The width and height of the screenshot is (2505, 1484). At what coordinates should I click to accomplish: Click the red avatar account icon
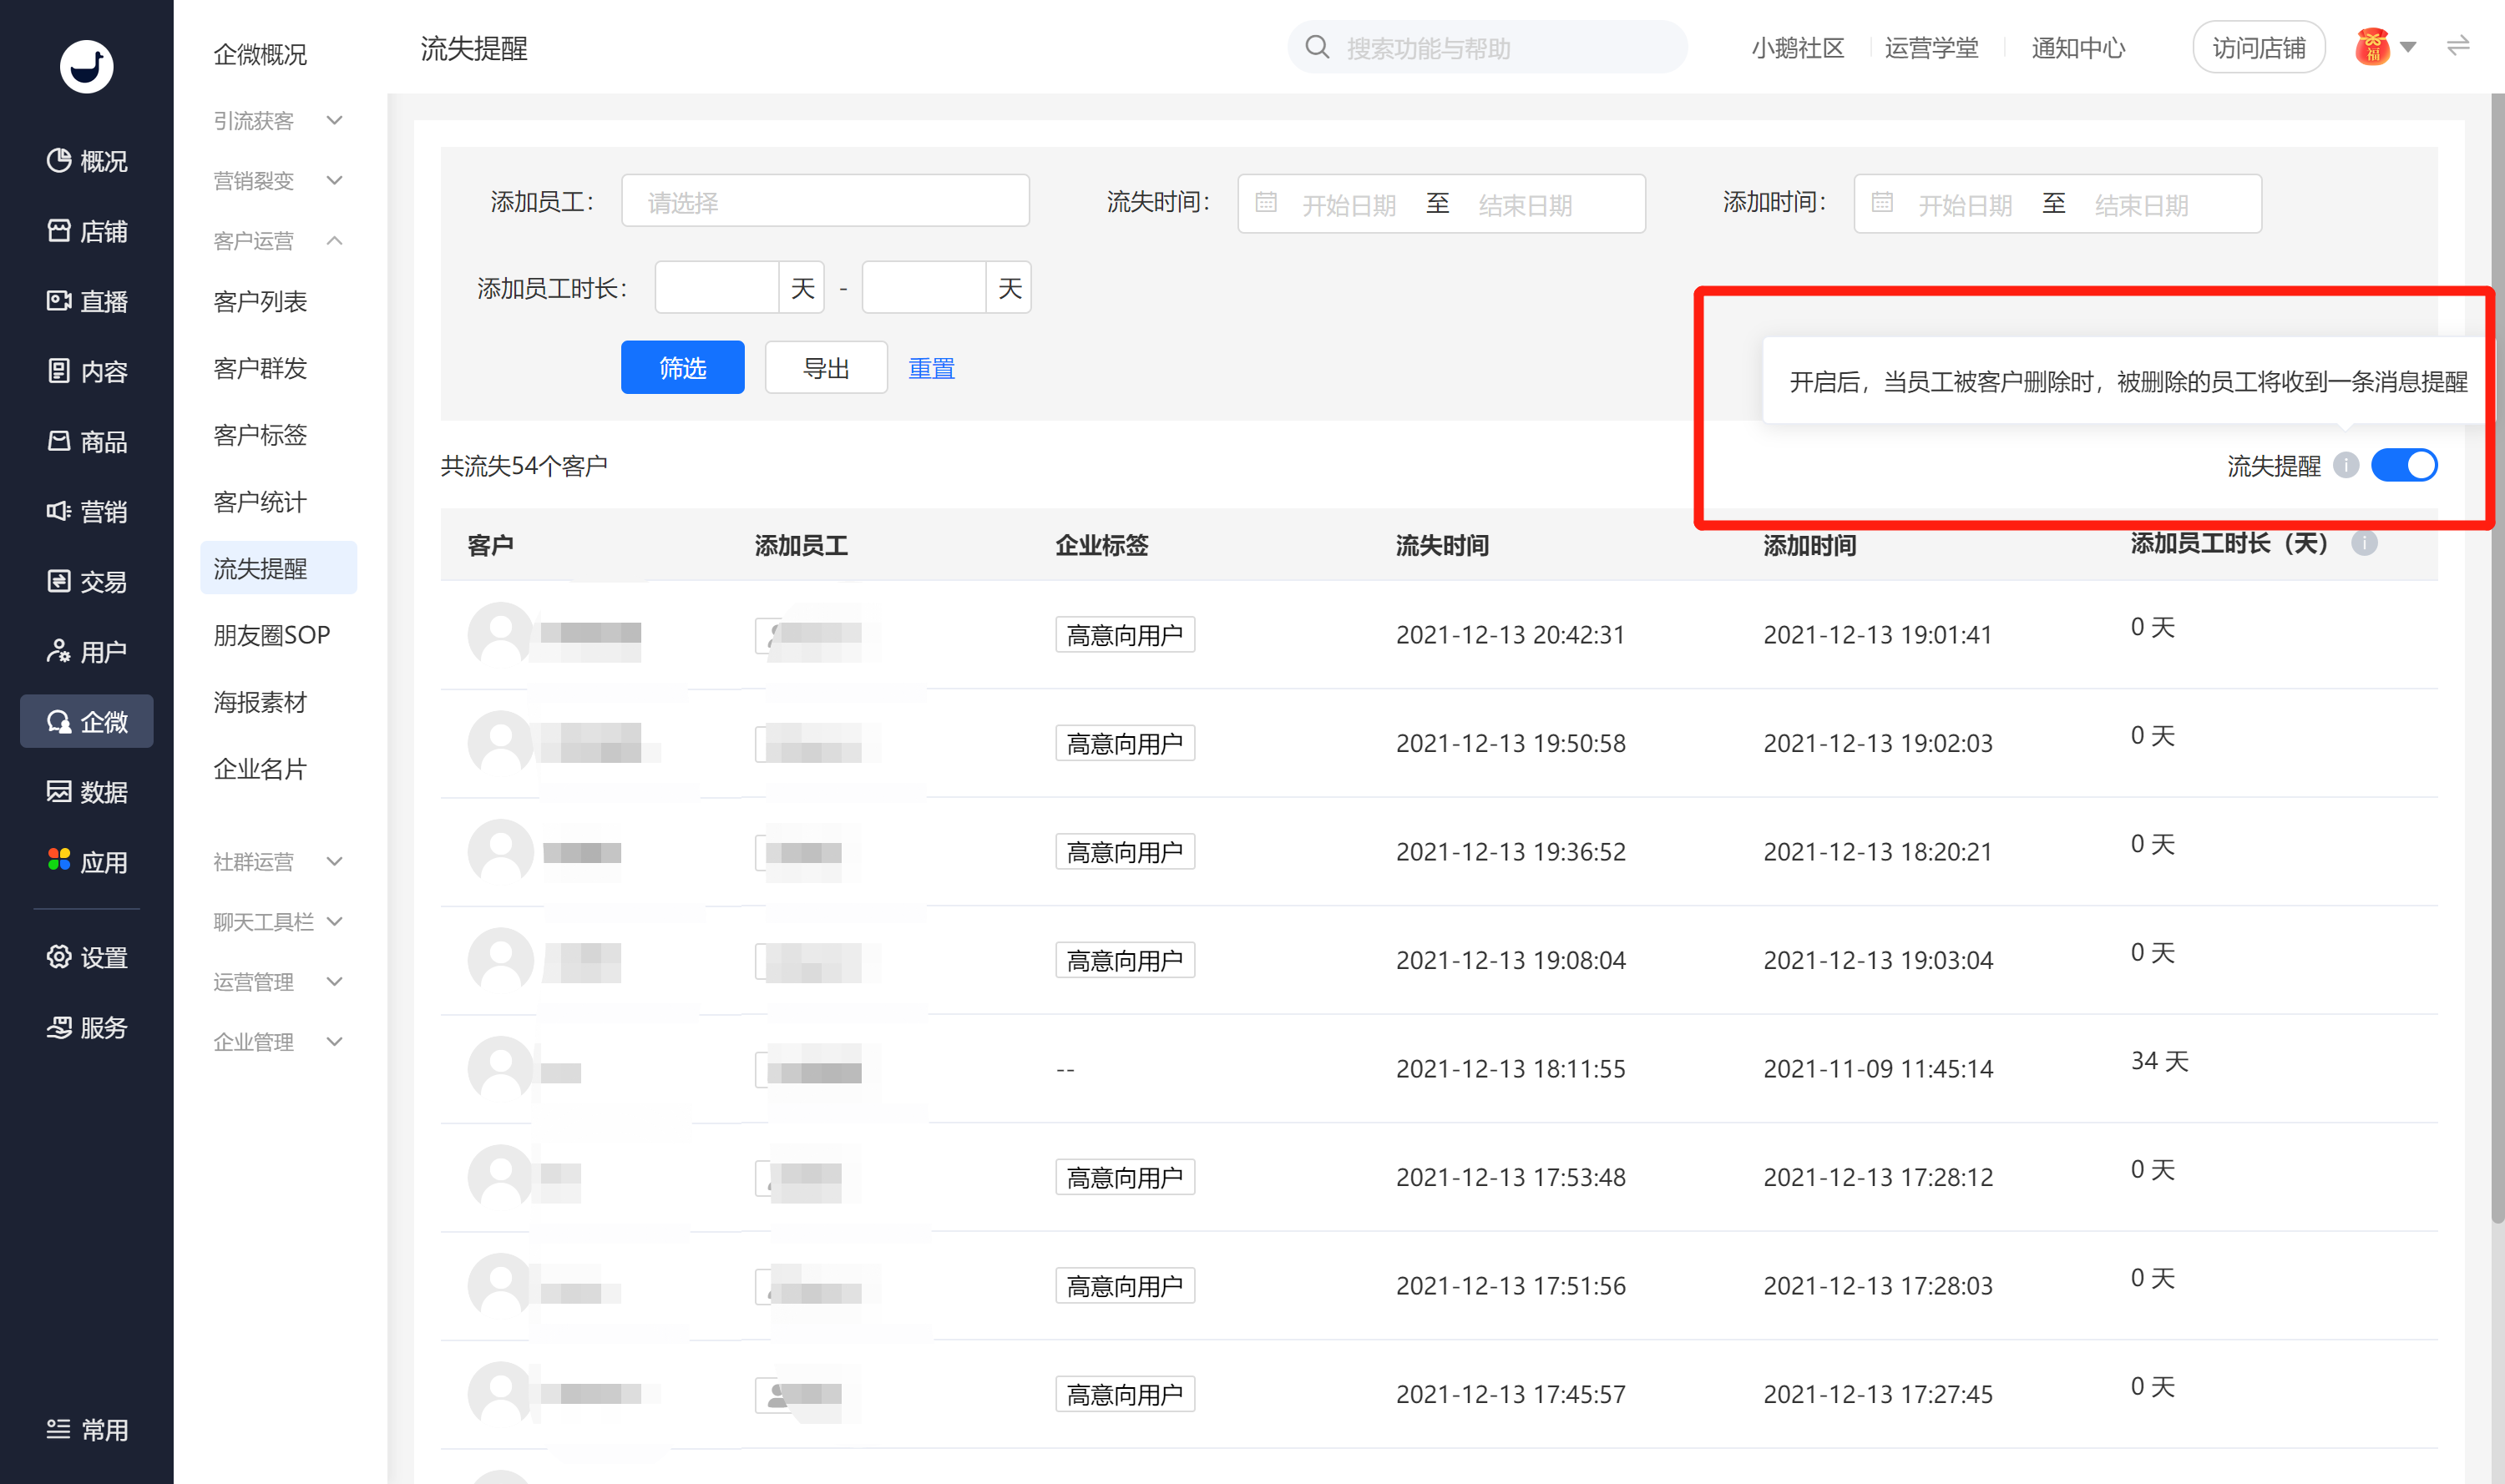2372,47
